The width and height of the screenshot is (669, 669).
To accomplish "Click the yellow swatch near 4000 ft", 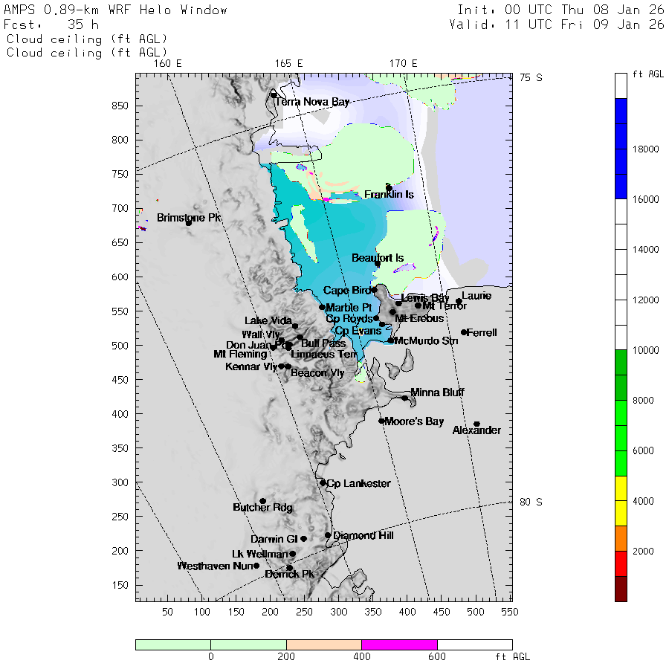I will (x=621, y=501).
